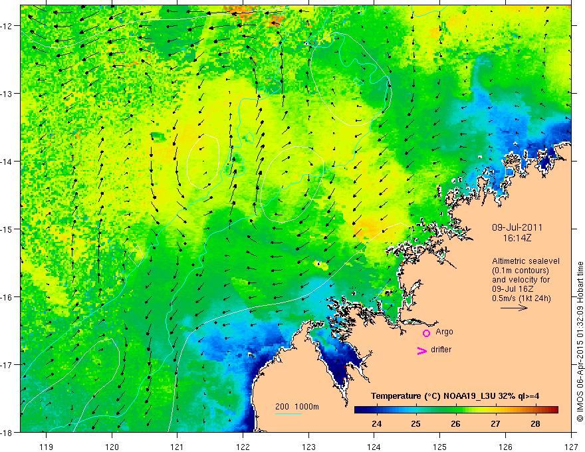Click longitude axis label 126
This screenshot has height=452, width=585.
(505, 447)
